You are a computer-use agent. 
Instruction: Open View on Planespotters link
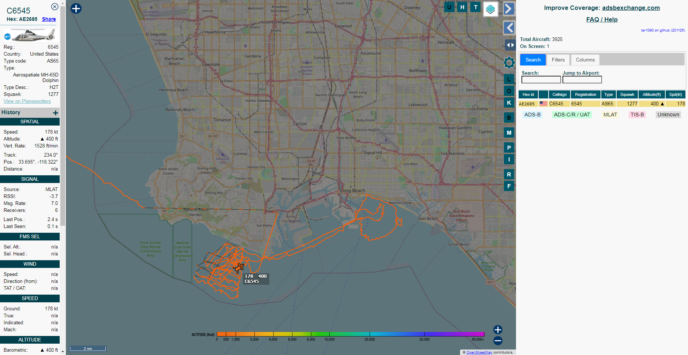tap(27, 101)
